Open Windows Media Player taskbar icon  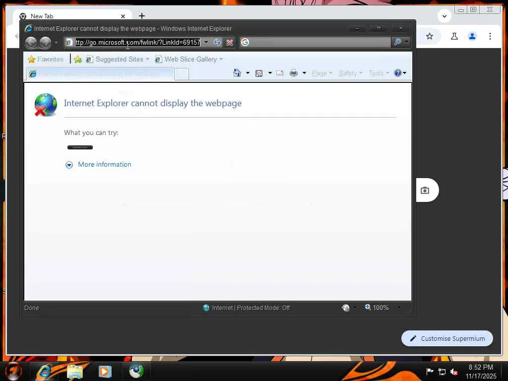pyautogui.click(x=105, y=371)
